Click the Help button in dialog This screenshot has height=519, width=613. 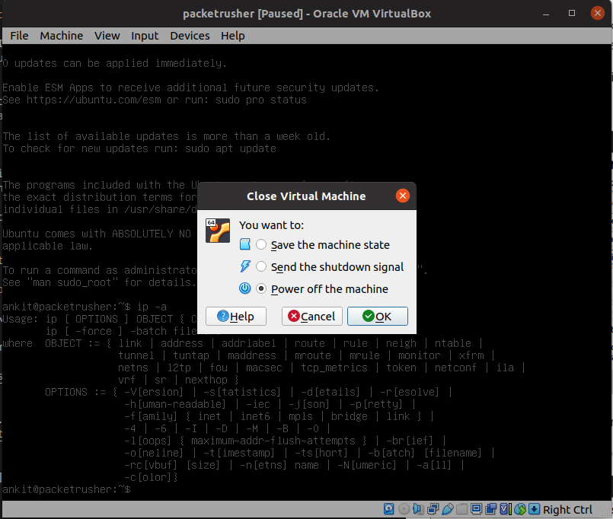point(235,317)
